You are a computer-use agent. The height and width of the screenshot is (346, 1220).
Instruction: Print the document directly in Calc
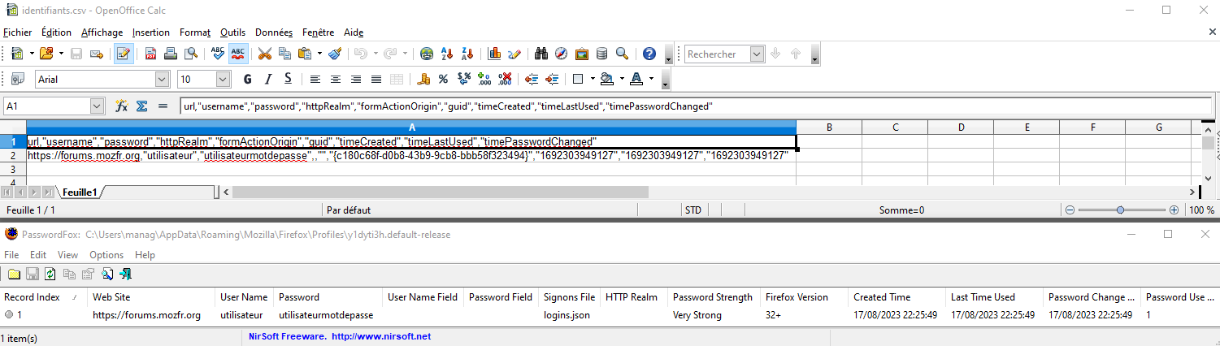(x=171, y=54)
